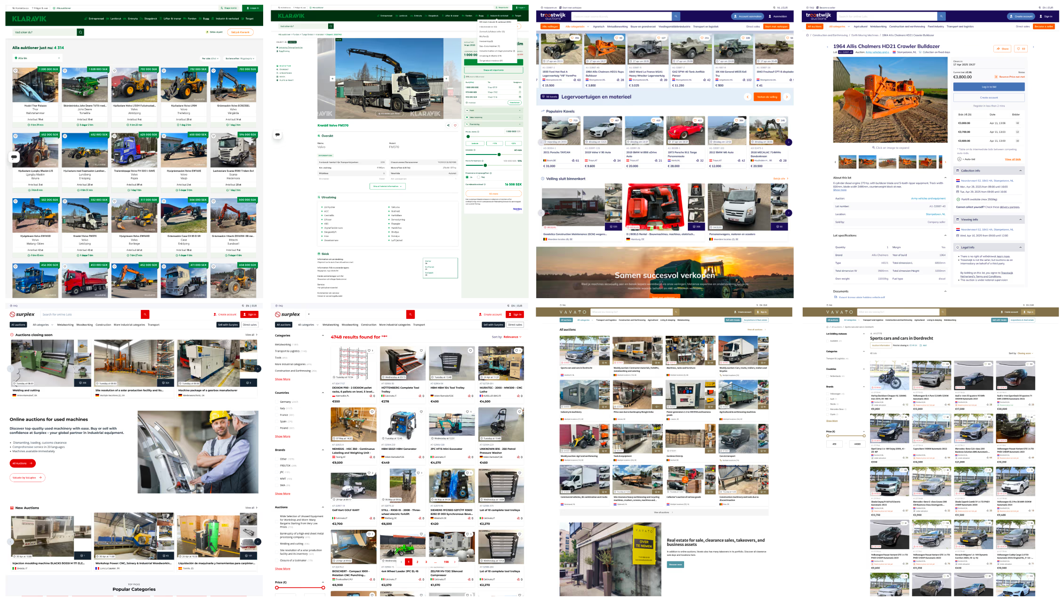Open the Sort by Relevance dropdown
The height and width of the screenshot is (601, 1064).
tap(512, 337)
